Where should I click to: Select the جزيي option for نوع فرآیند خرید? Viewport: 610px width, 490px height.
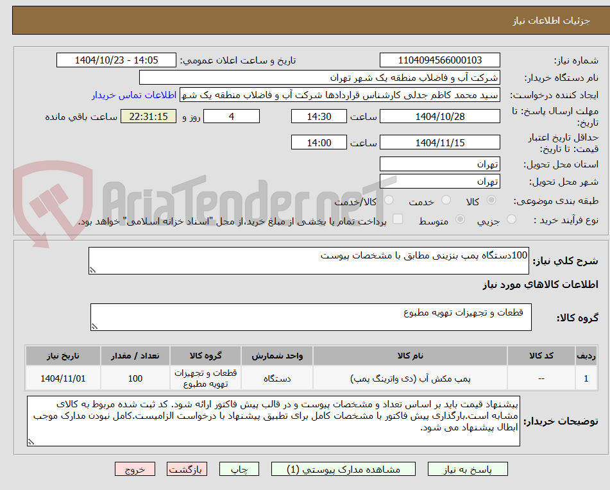[x=511, y=219]
